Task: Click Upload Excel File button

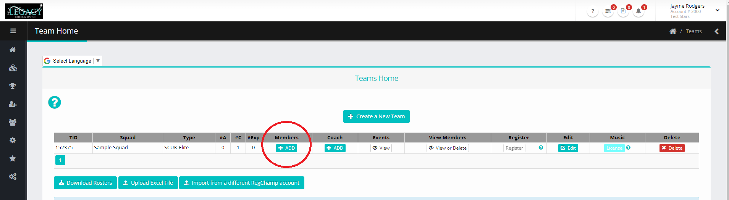Action: 148,183
